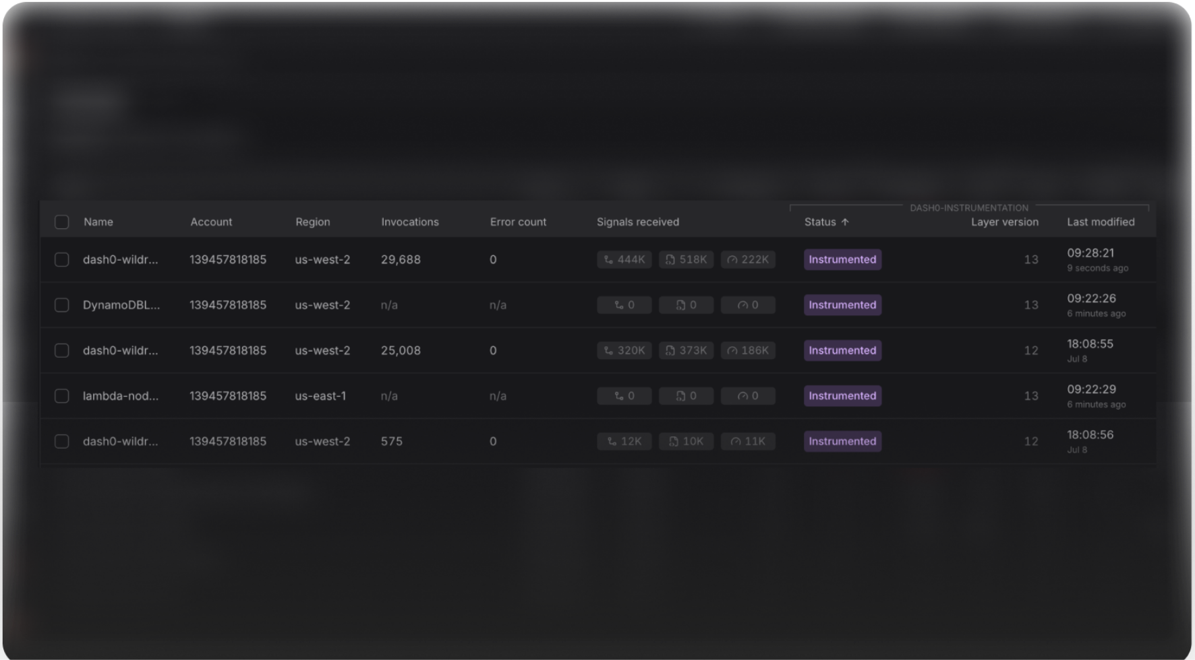Open the 222K metrics signal badge
The image size is (1195, 660).
[748, 260]
